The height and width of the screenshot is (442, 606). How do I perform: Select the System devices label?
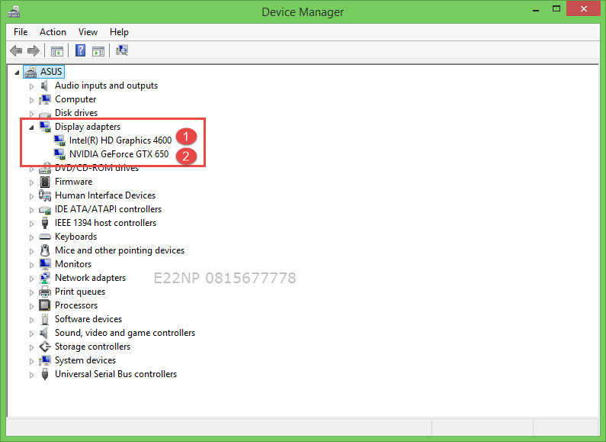(85, 360)
